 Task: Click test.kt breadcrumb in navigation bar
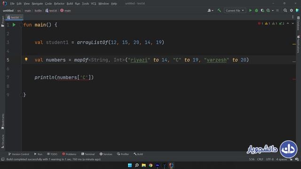(x=51, y=10)
